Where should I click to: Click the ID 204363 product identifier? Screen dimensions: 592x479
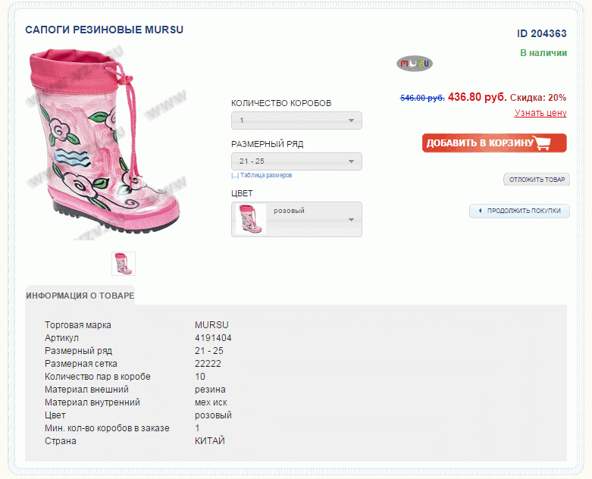click(x=542, y=33)
